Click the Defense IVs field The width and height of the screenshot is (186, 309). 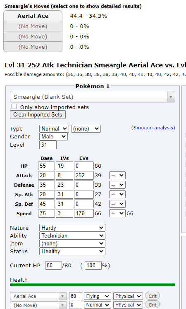click(64, 185)
